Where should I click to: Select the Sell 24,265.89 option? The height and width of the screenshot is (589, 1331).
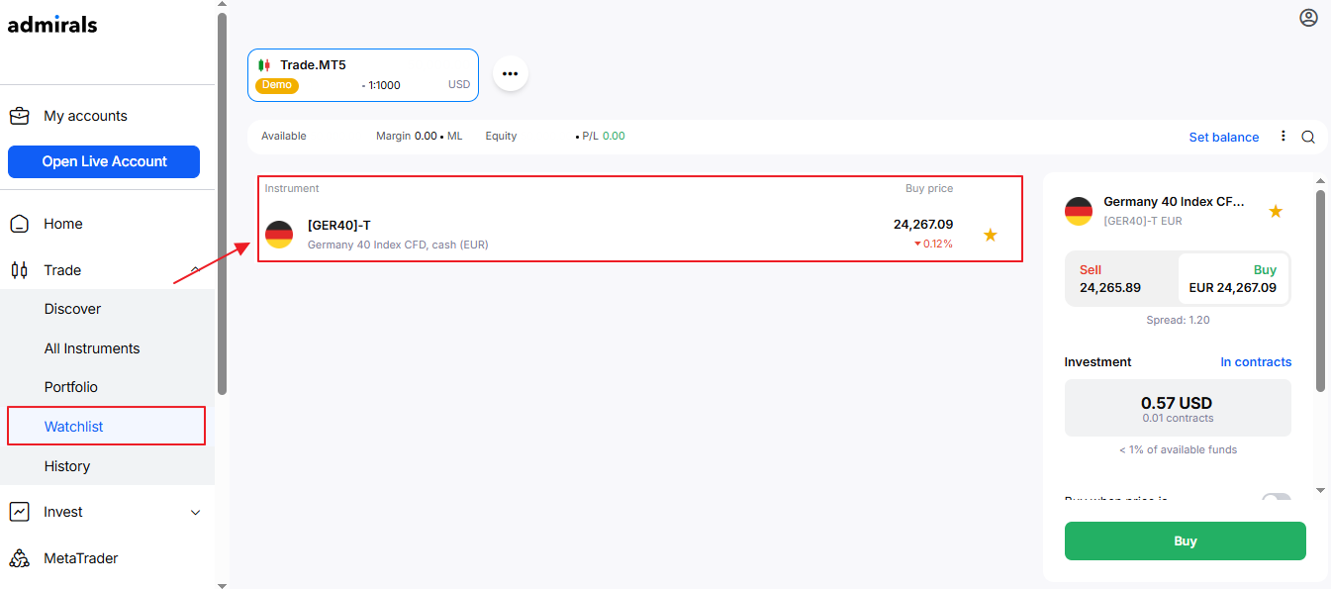click(1121, 279)
